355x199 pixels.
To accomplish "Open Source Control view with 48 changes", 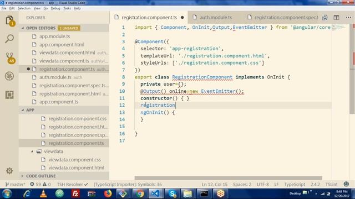I will [10, 58].
